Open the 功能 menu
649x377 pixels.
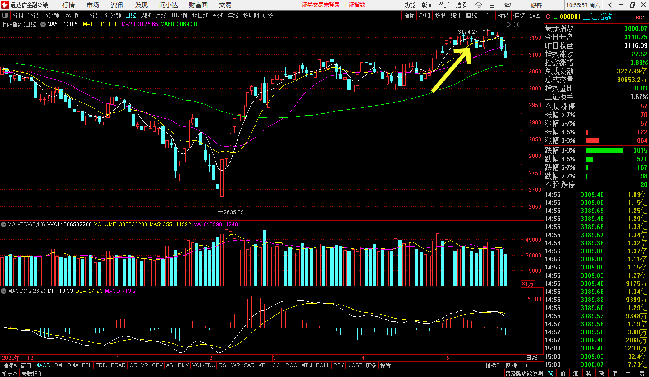[410, 5]
